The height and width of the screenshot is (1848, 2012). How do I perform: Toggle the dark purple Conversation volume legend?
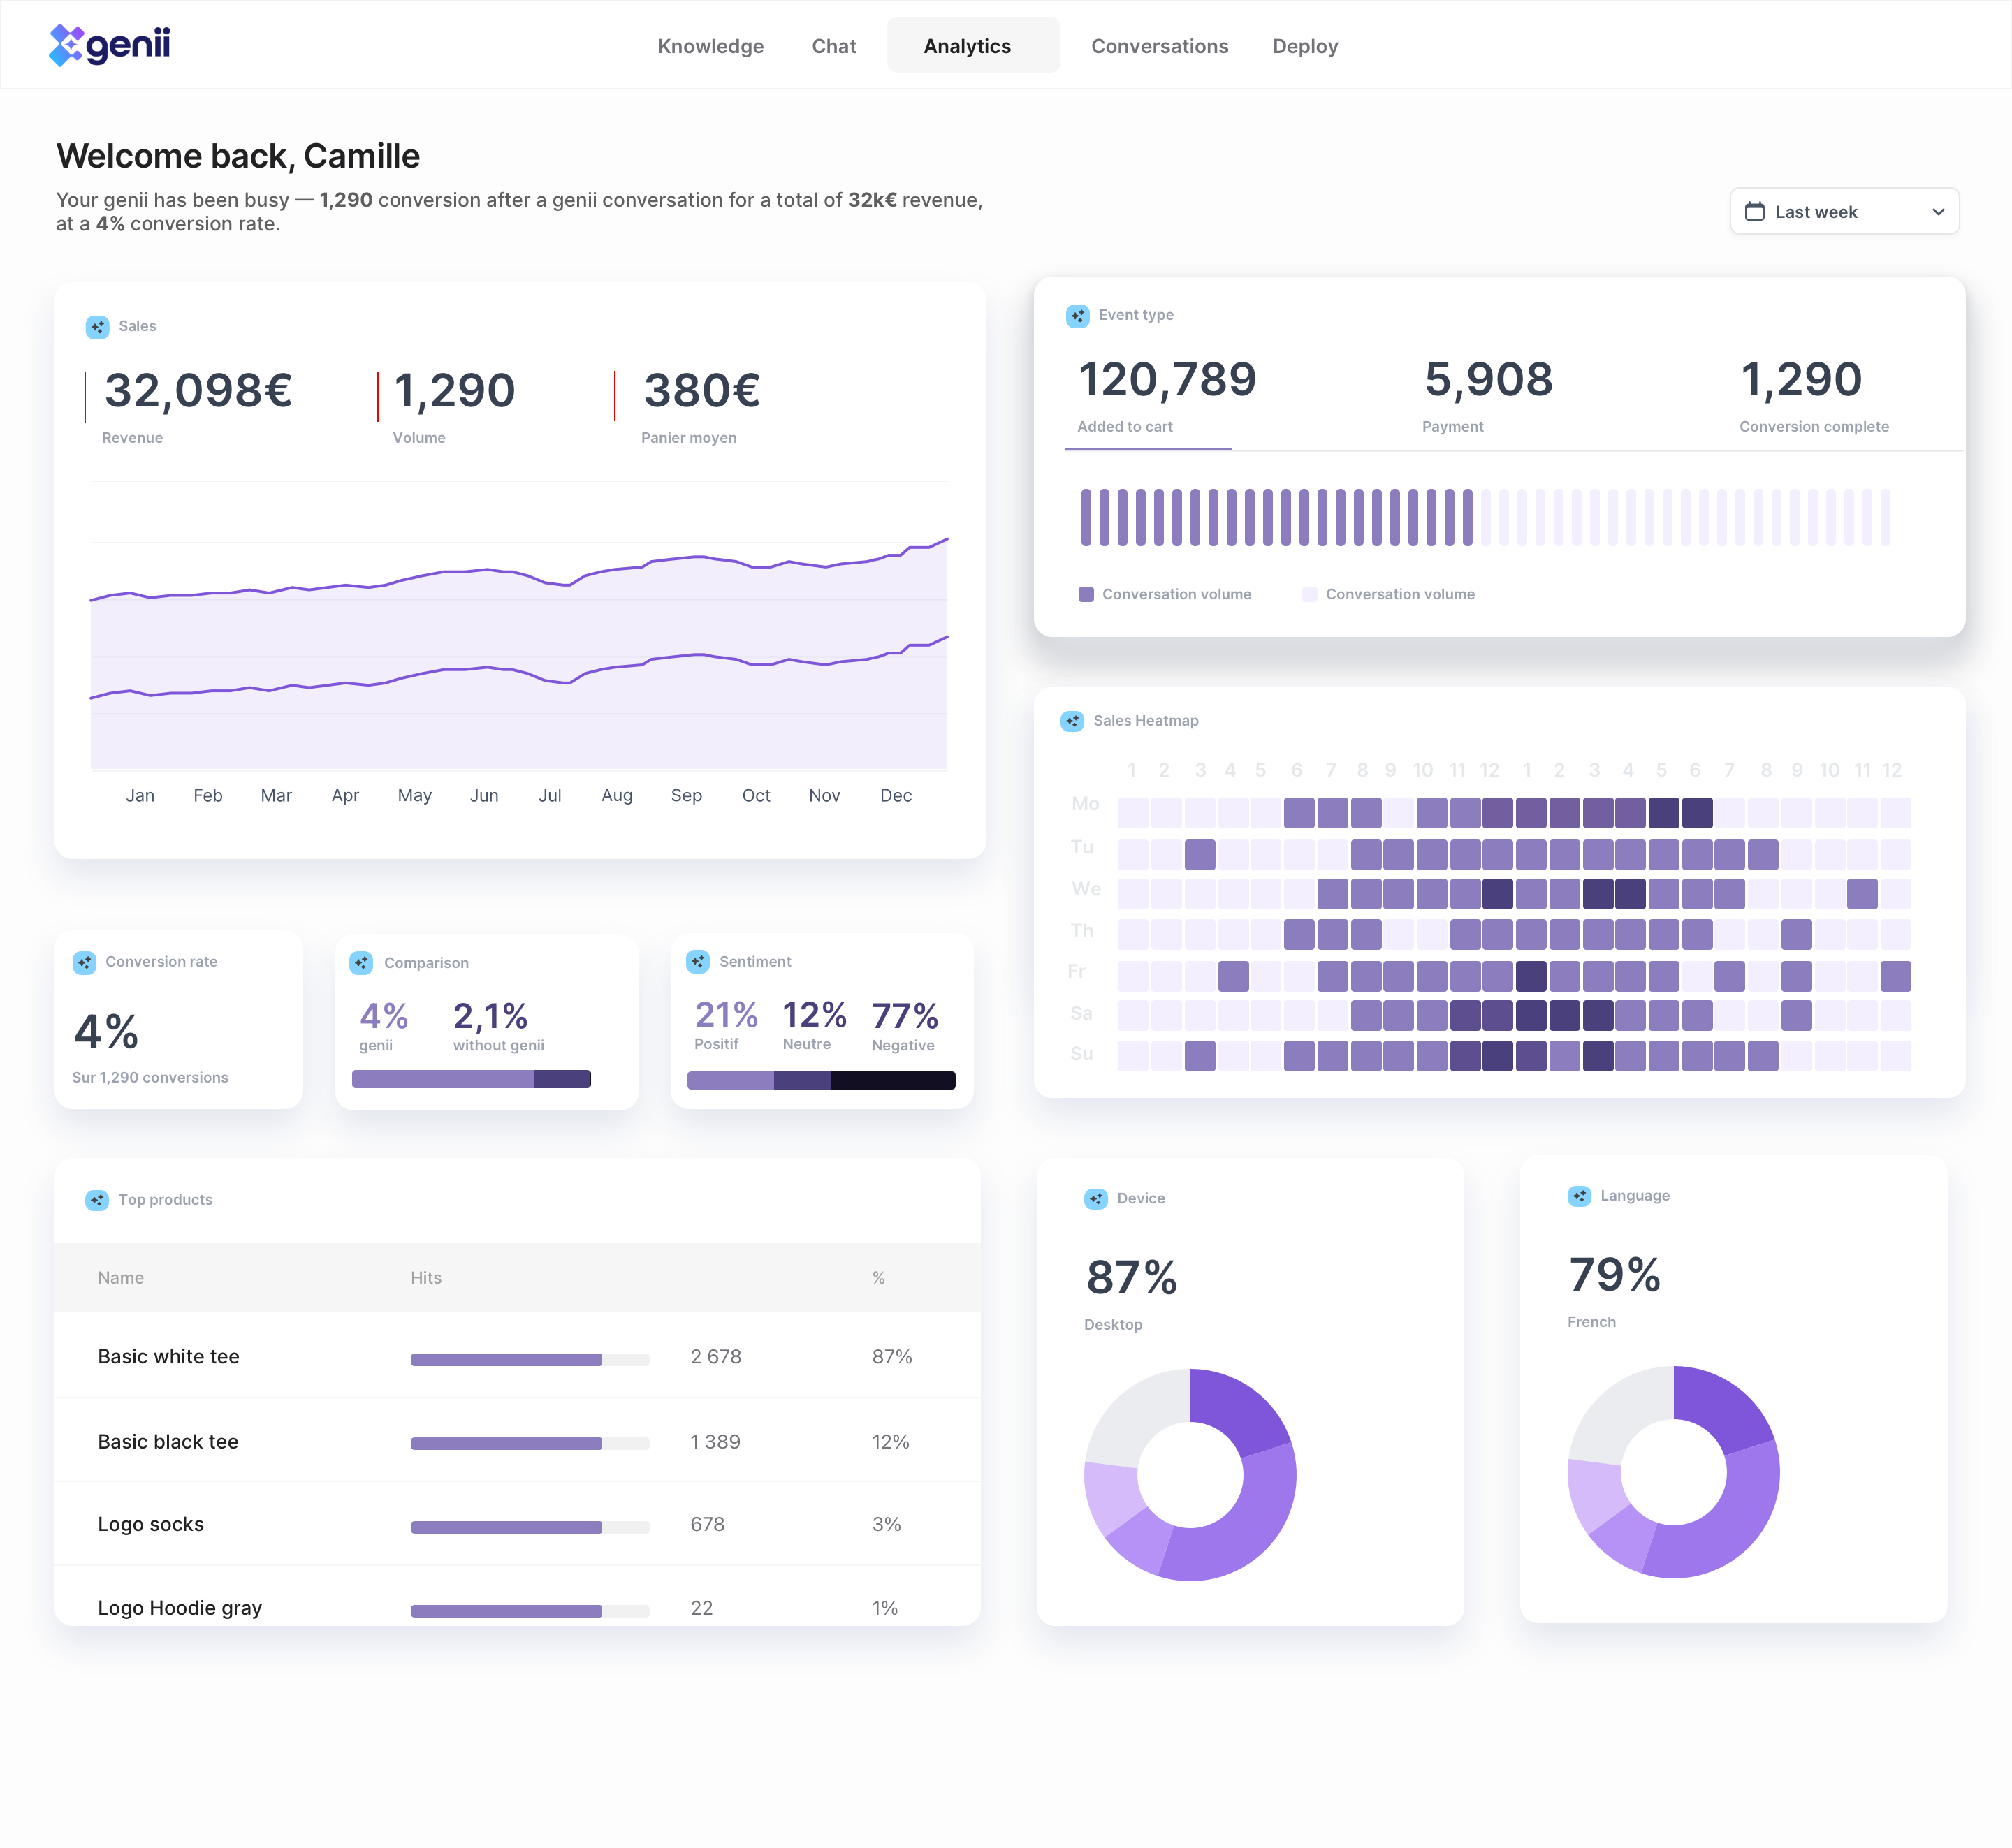[x=1165, y=594]
